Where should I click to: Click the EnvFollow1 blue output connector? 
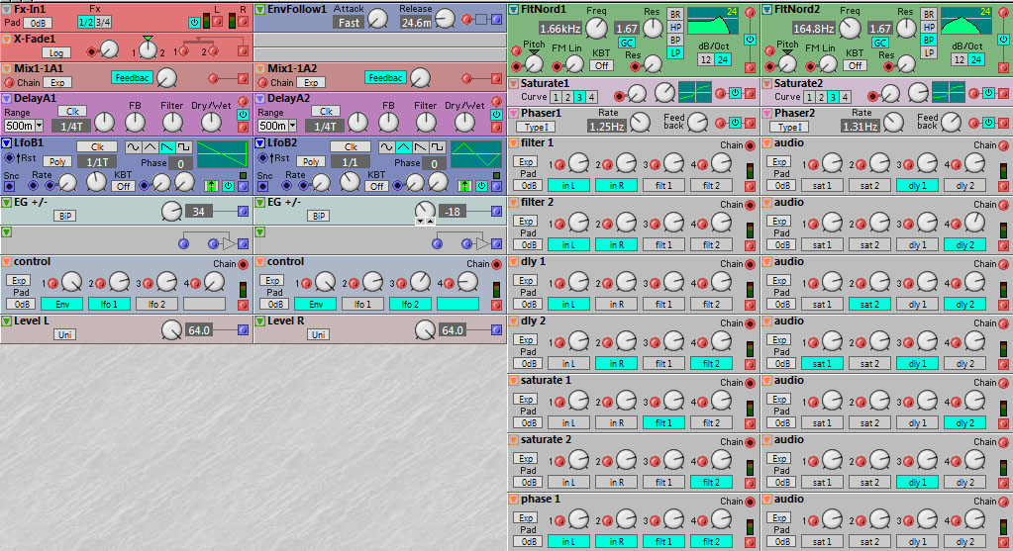coord(496,20)
